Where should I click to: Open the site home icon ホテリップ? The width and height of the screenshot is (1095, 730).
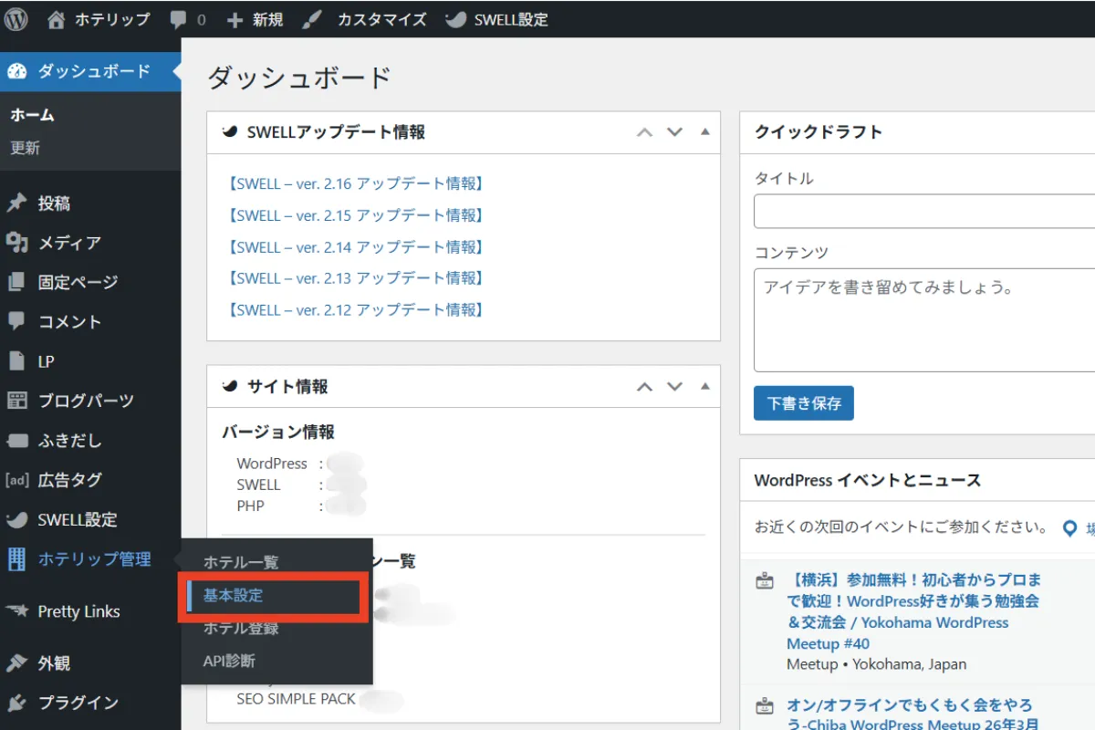click(x=57, y=19)
